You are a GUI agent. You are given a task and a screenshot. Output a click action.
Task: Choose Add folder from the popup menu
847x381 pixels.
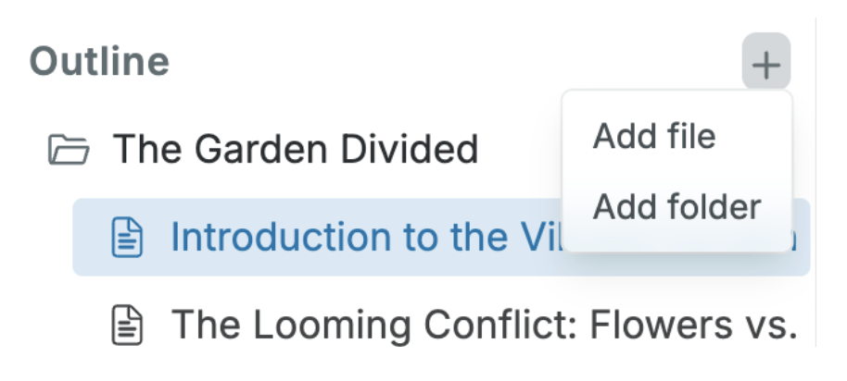coord(676,206)
